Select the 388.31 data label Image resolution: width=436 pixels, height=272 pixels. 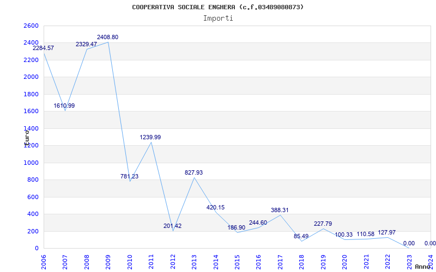[x=280, y=211]
